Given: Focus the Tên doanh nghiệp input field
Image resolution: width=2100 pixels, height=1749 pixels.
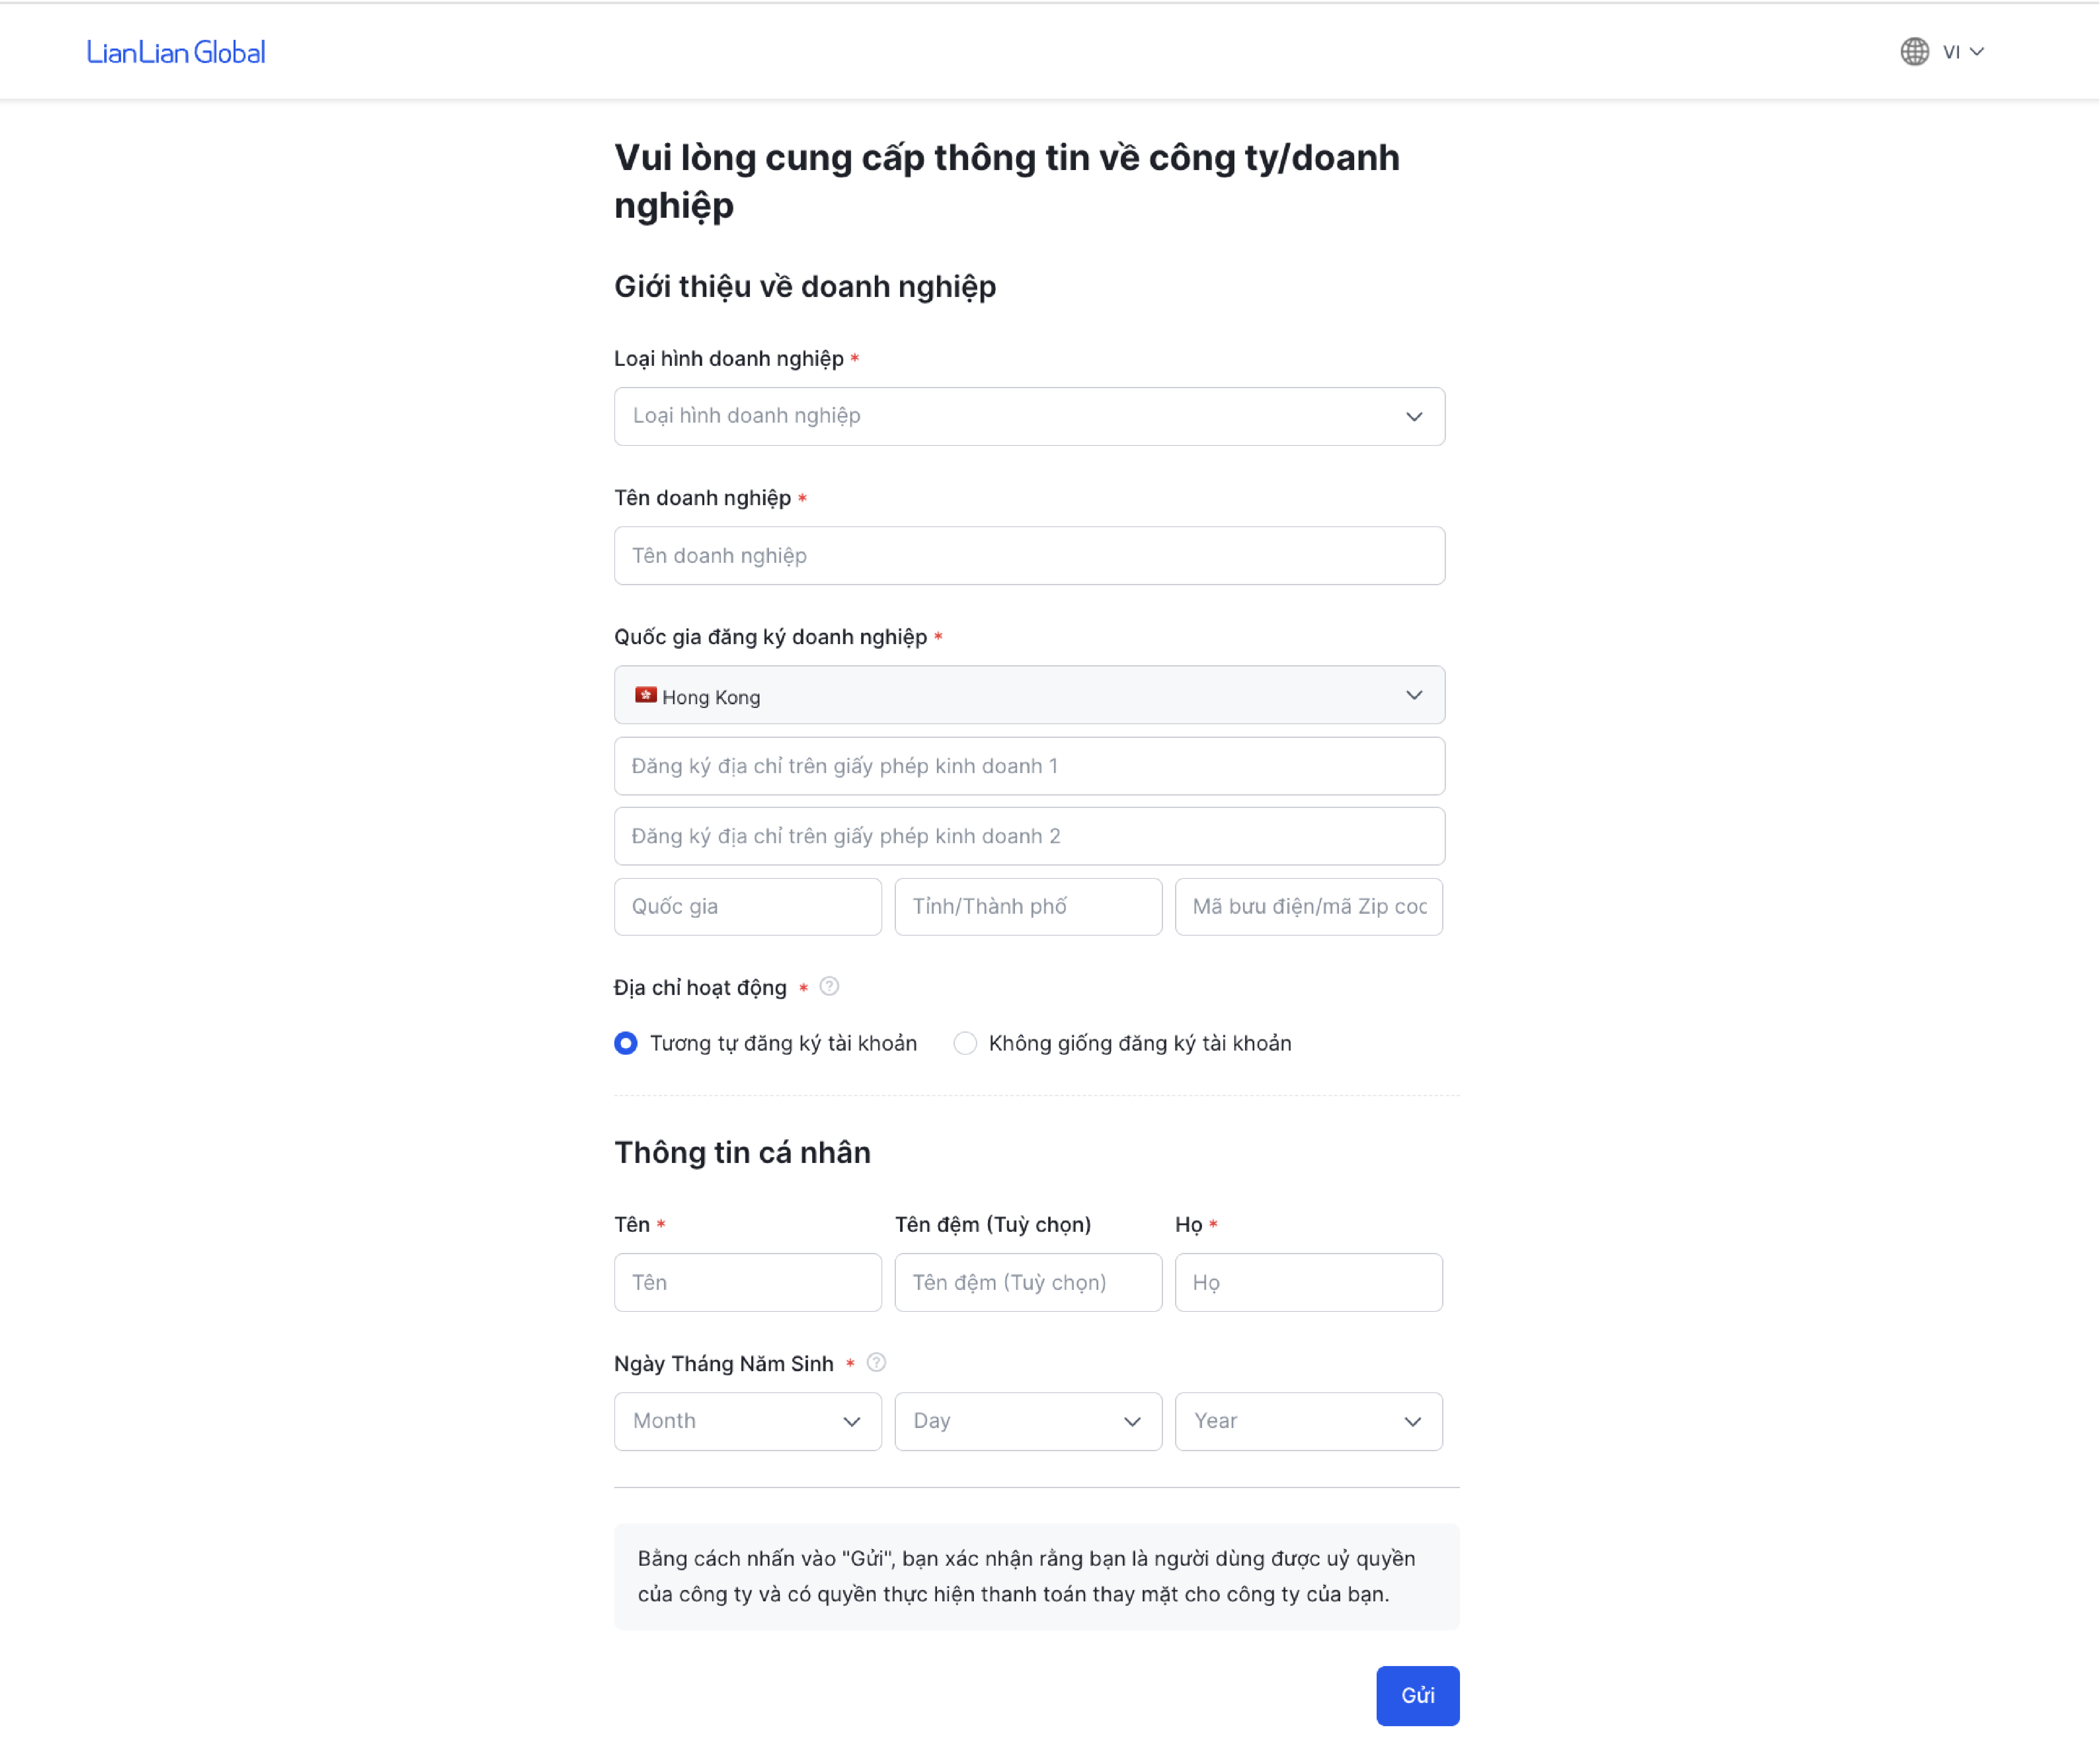Looking at the screenshot, I should [x=1029, y=556].
